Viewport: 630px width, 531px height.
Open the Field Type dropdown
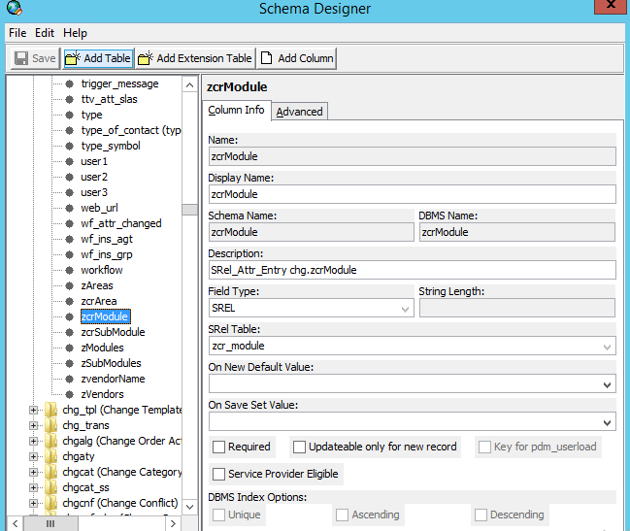coord(405,309)
